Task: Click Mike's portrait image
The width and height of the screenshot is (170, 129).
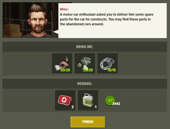Action: click(30, 20)
